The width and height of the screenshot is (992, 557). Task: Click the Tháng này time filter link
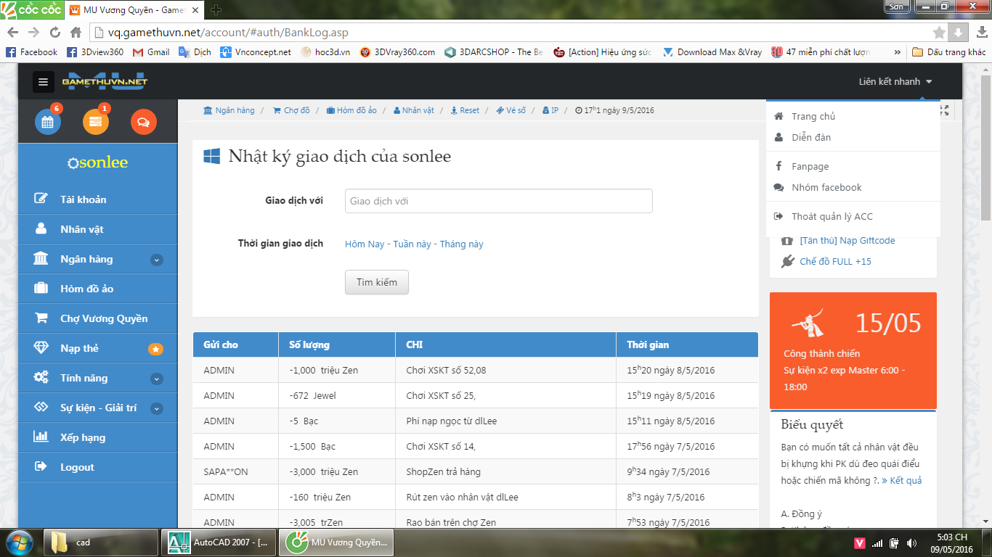coord(461,244)
